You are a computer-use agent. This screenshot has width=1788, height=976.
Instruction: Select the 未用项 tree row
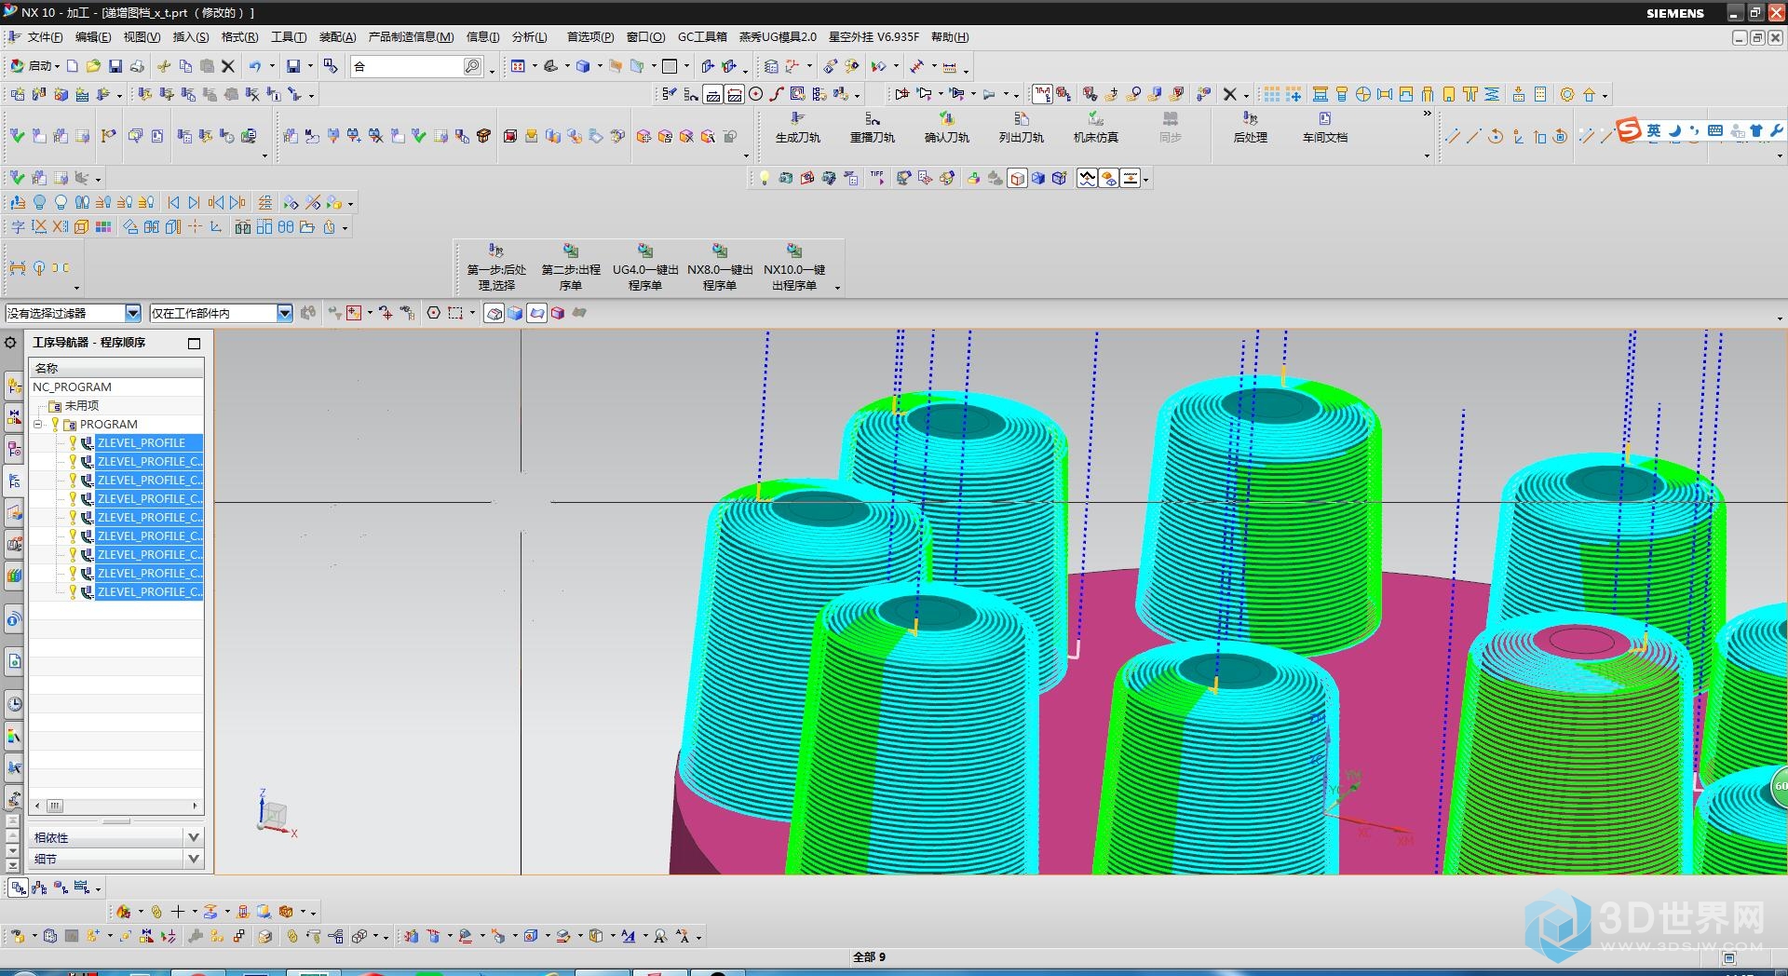coord(116,405)
